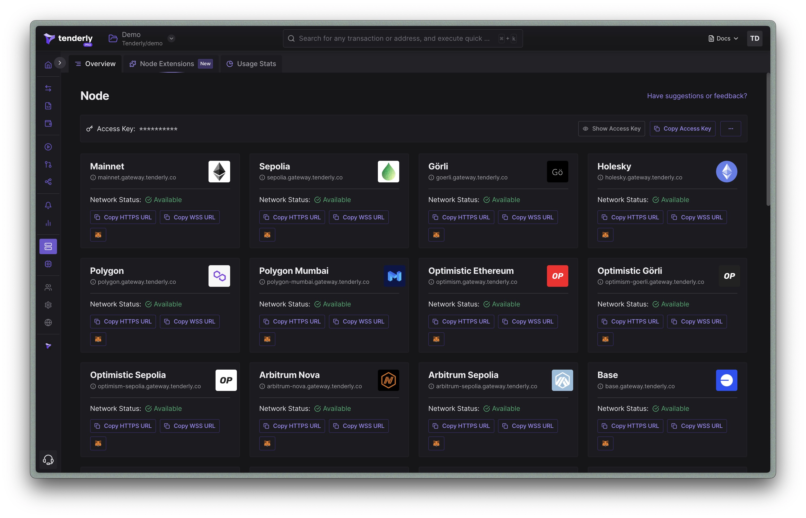
Task: Copy WSS URL for Arbitrum Sepolia
Action: 528,426
